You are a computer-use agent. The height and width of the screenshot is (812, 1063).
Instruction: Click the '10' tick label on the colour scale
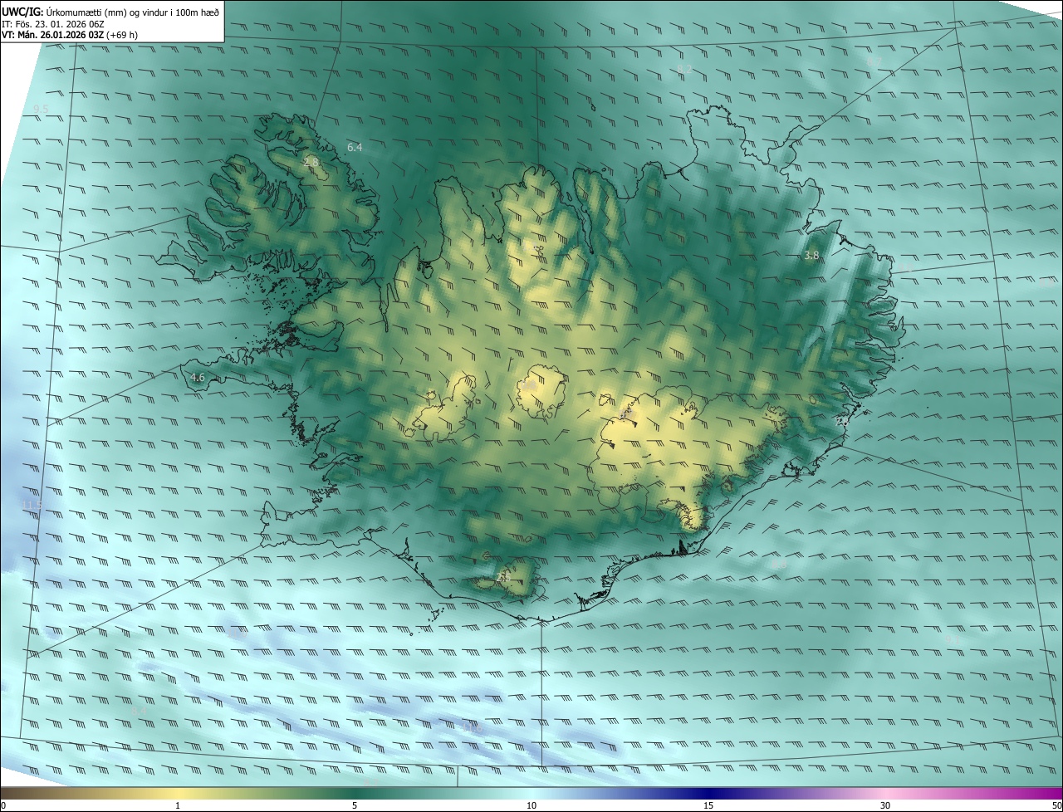531,806
